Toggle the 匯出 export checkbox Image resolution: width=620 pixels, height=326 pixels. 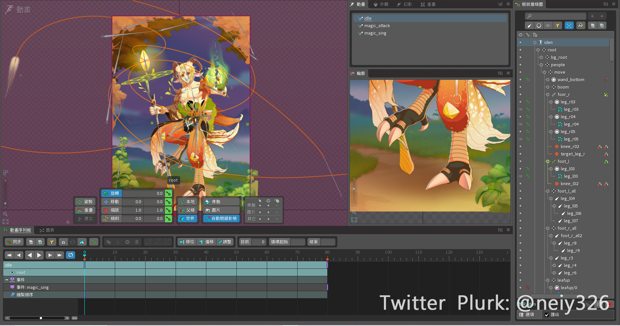[x=547, y=315]
